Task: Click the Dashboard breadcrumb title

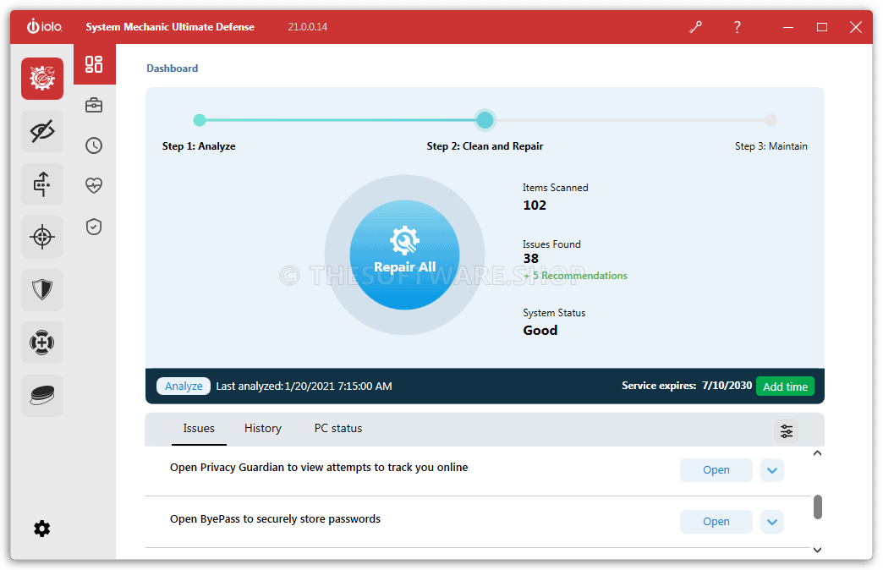Action: coord(173,69)
